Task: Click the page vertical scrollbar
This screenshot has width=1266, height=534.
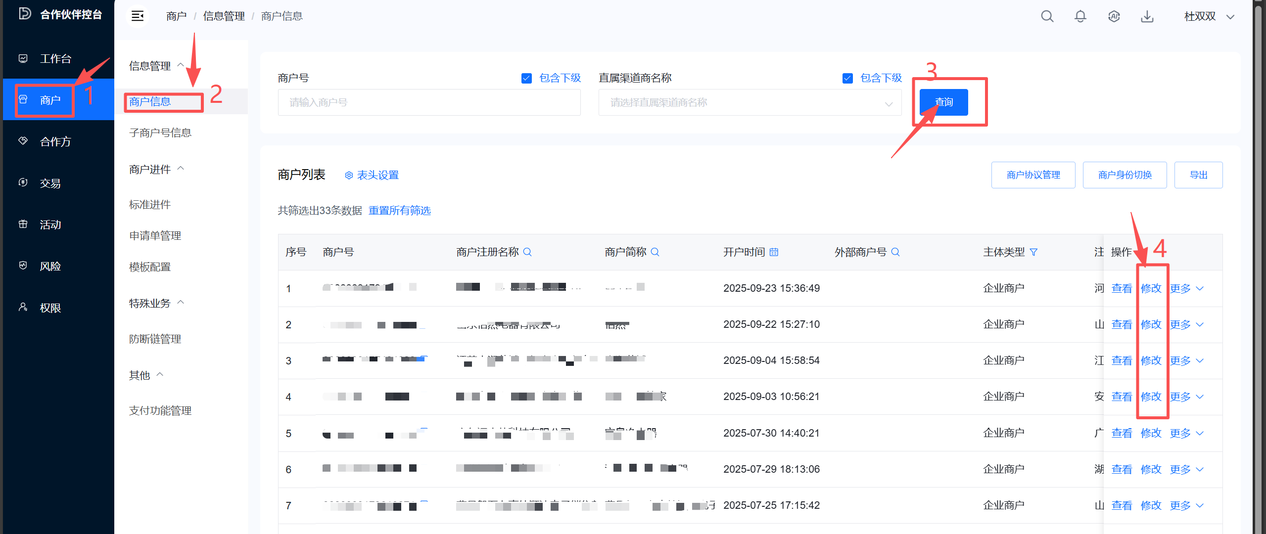Action: click(1259, 267)
